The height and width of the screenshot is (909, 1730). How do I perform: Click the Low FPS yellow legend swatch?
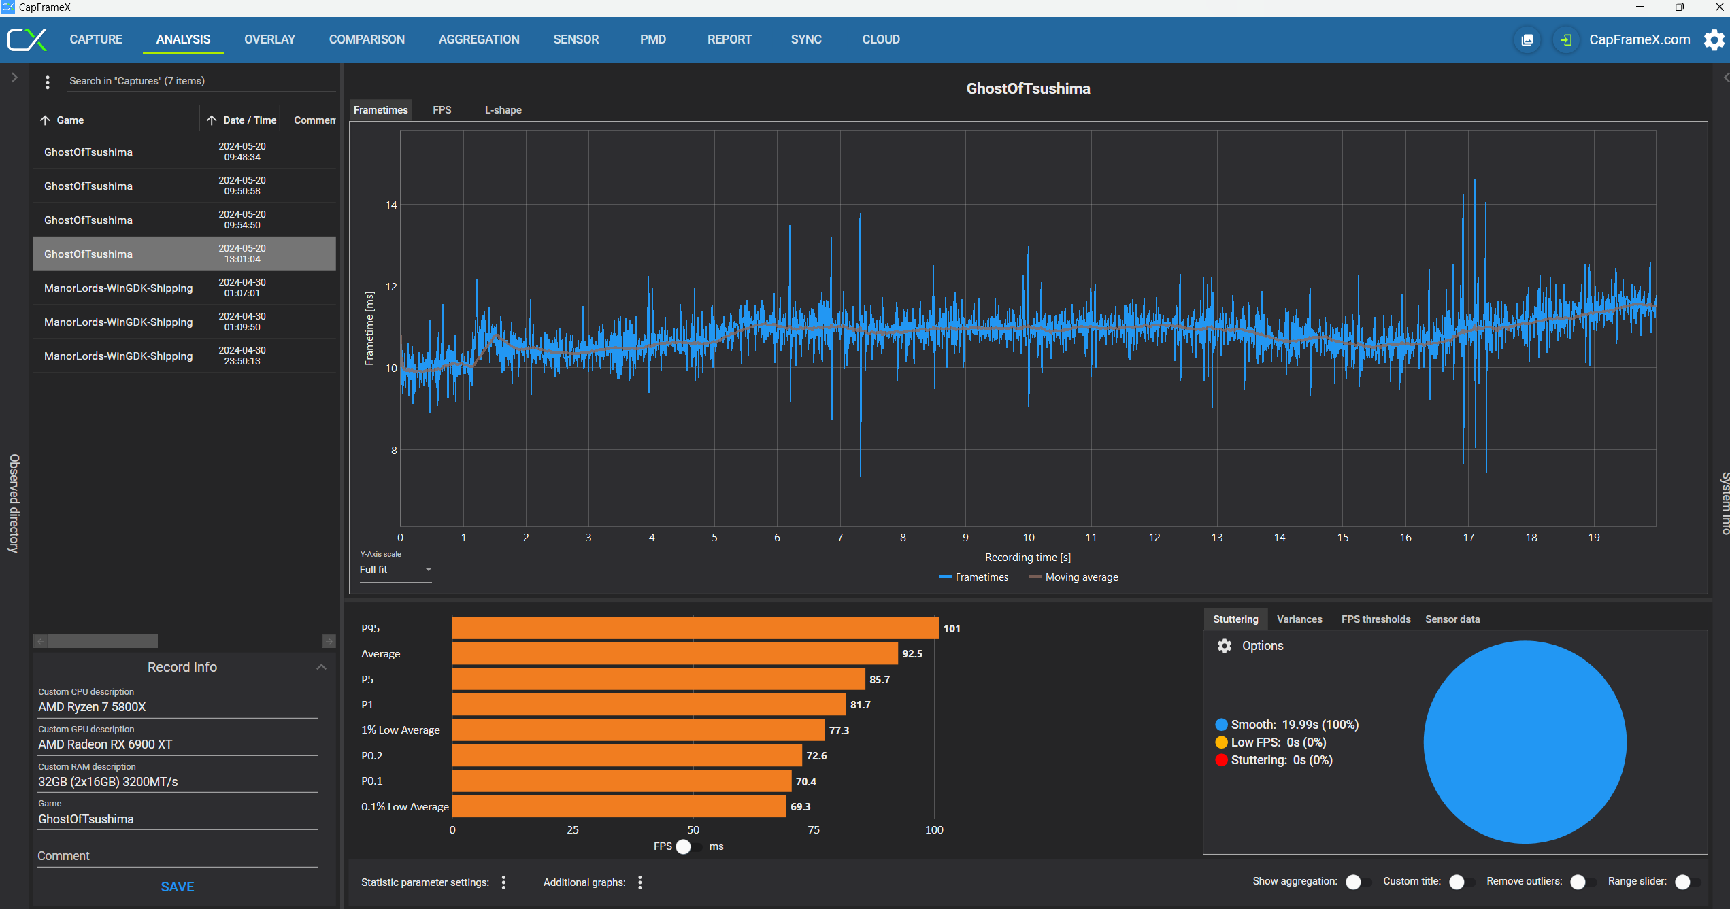1221,742
